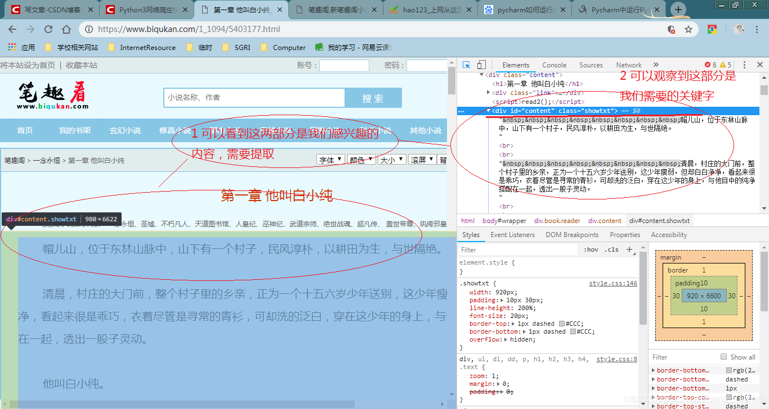Image resolution: width=769 pixels, height=409 pixels.
Task: Open the Computer bookmark folder
Action: [x=283, y=48]
